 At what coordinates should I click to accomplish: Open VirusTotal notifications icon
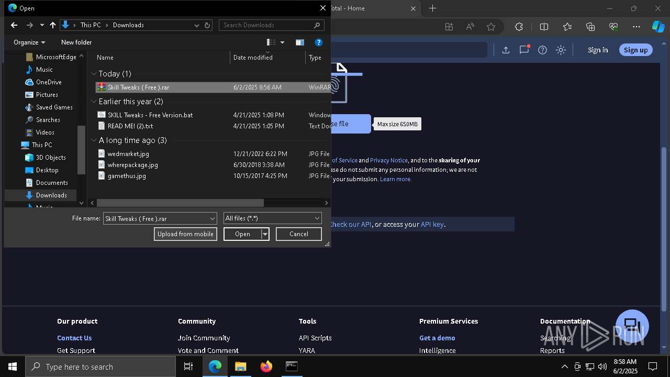524,50
